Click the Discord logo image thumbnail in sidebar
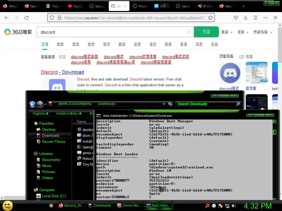This screenshot has height=211, width=282. (x=230, y=73)
